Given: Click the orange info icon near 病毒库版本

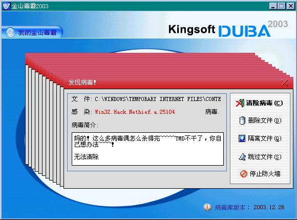Looking at the screenshot, I should pos(207,207).
